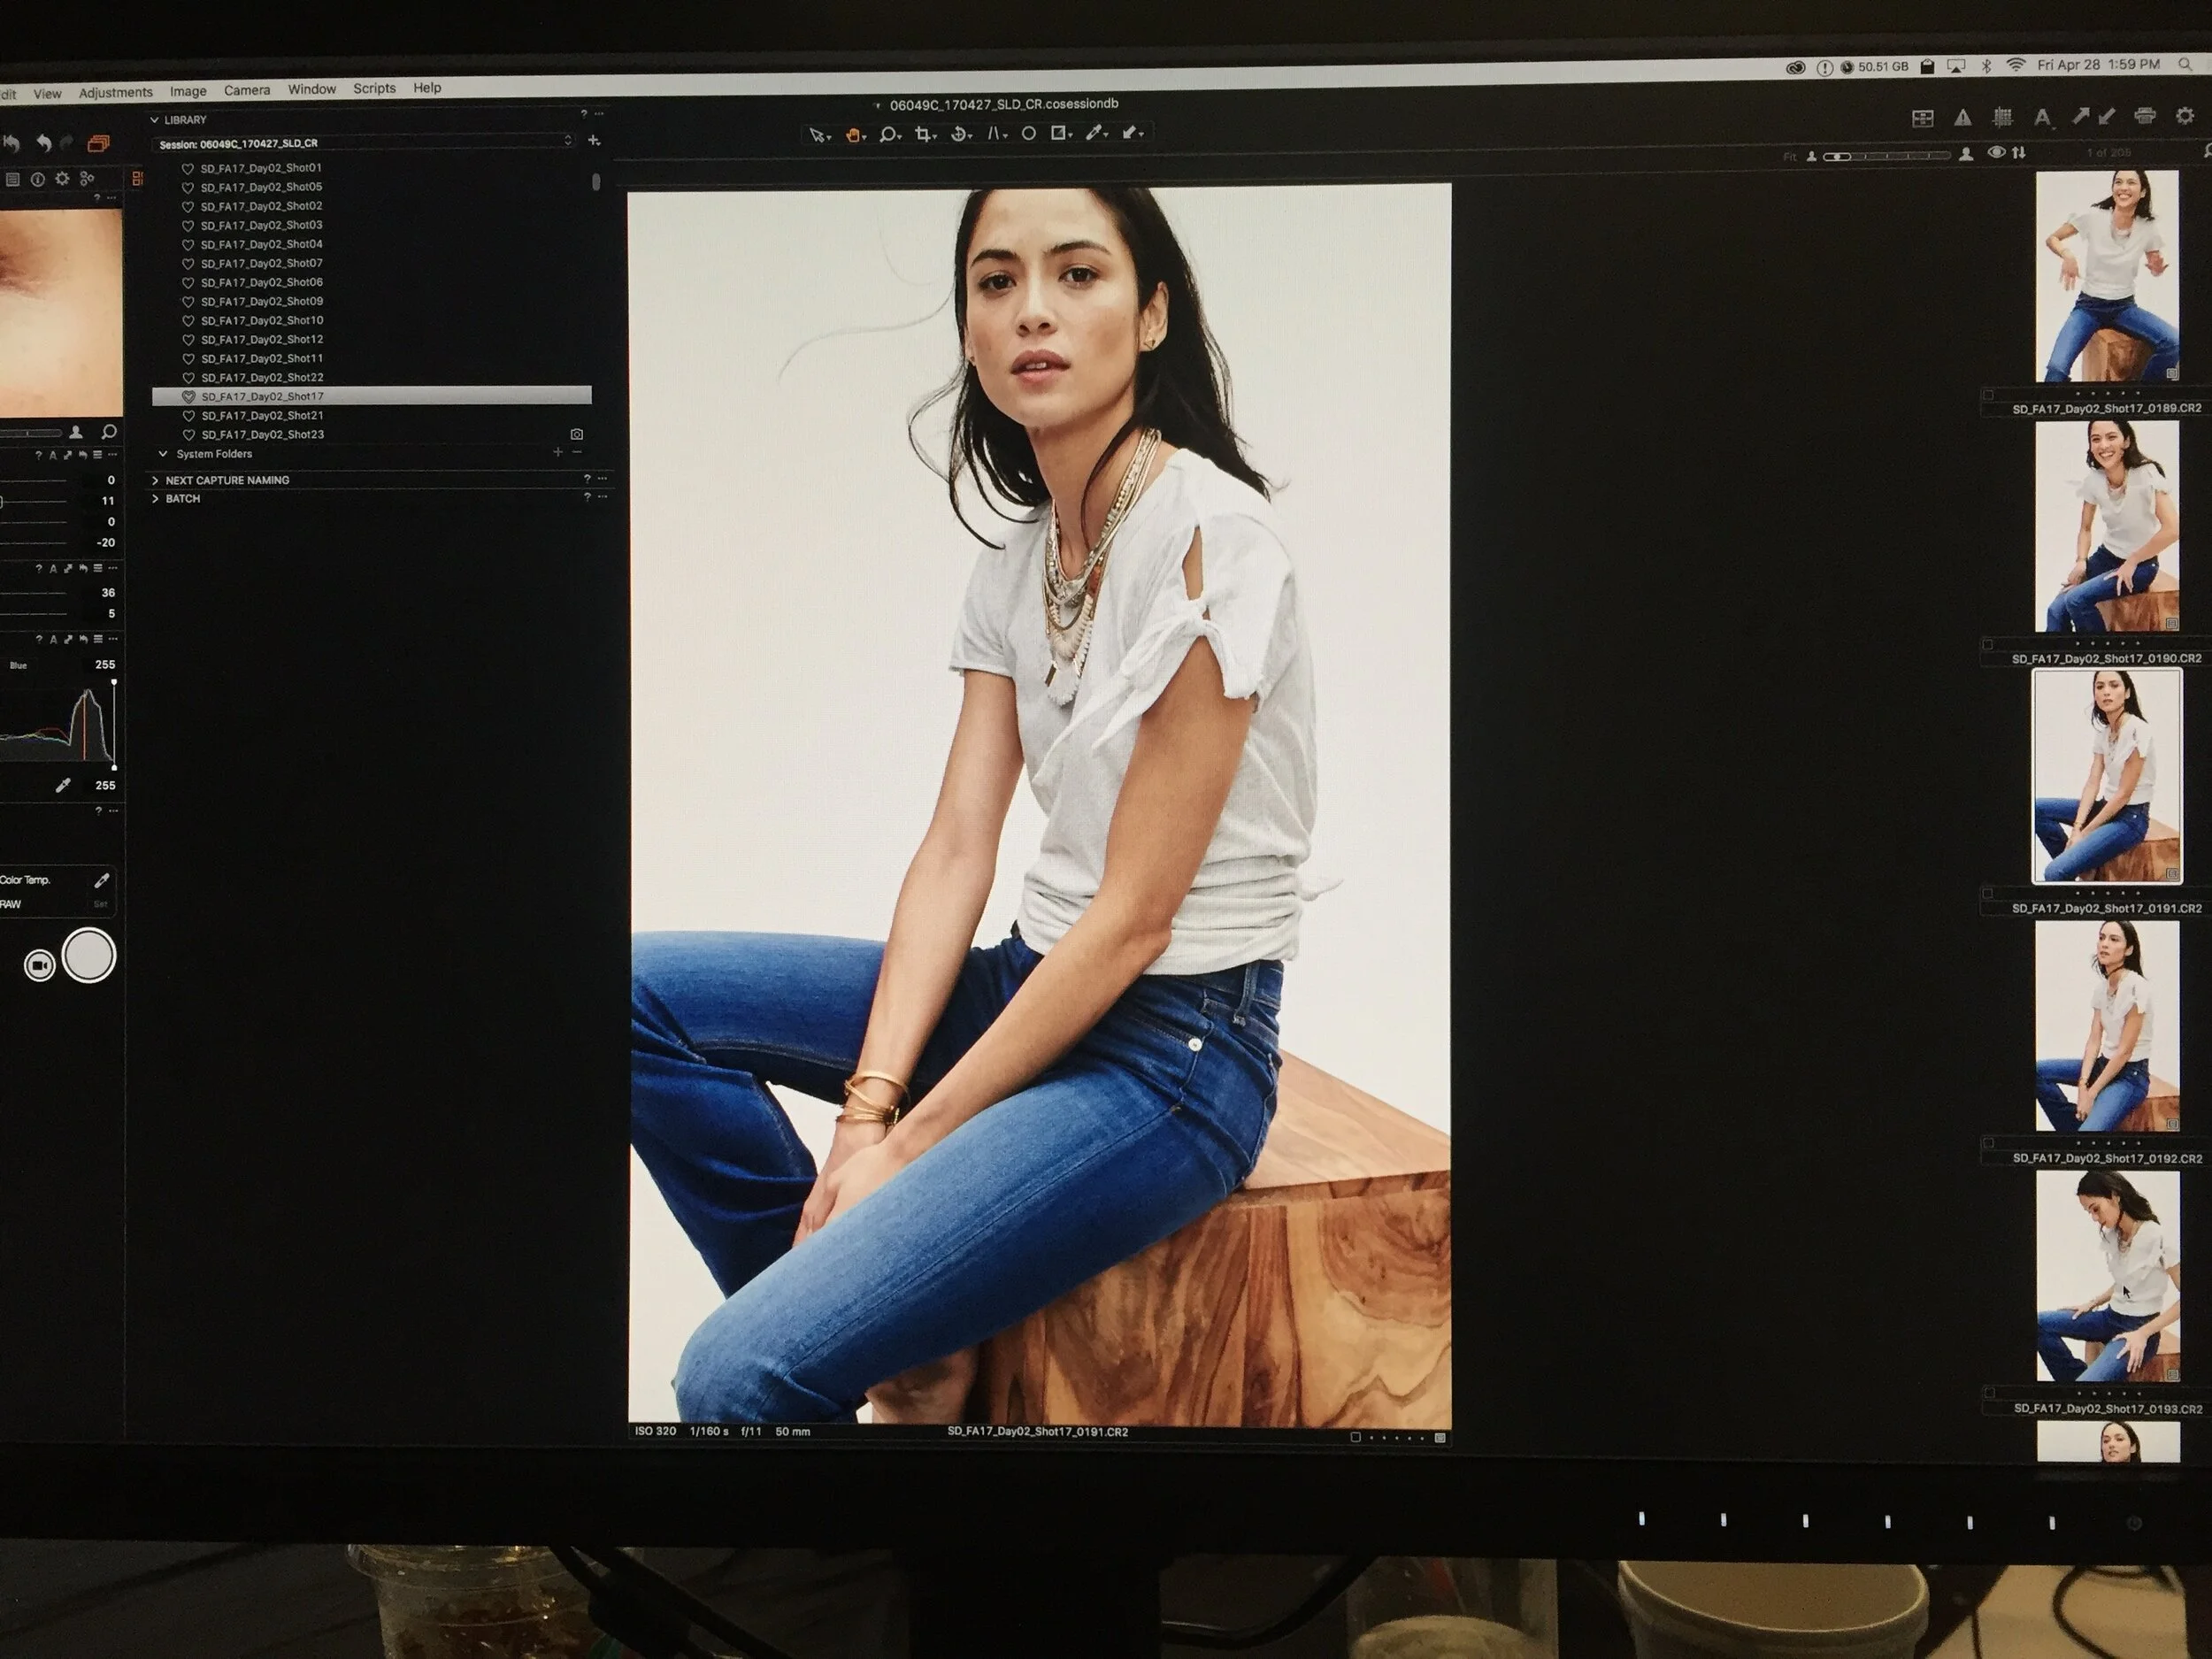The image size is (2212, 1659).
Task: Select the Keystone correction tool
Action: [995, 133]
